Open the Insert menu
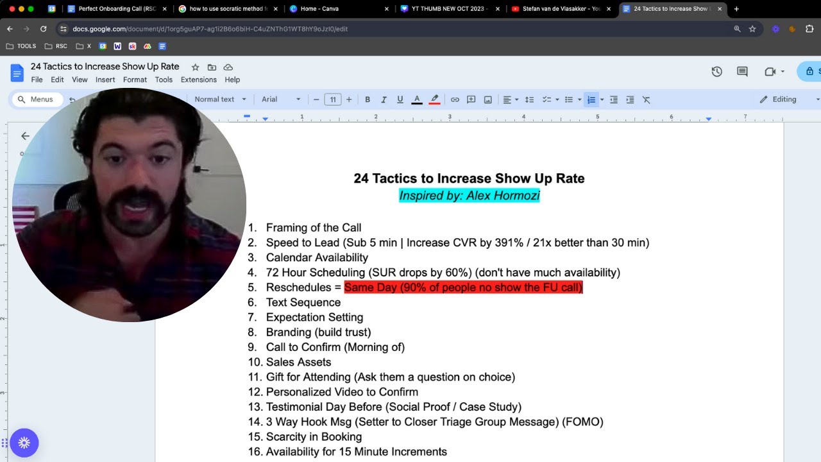 (x=105, y=80)
